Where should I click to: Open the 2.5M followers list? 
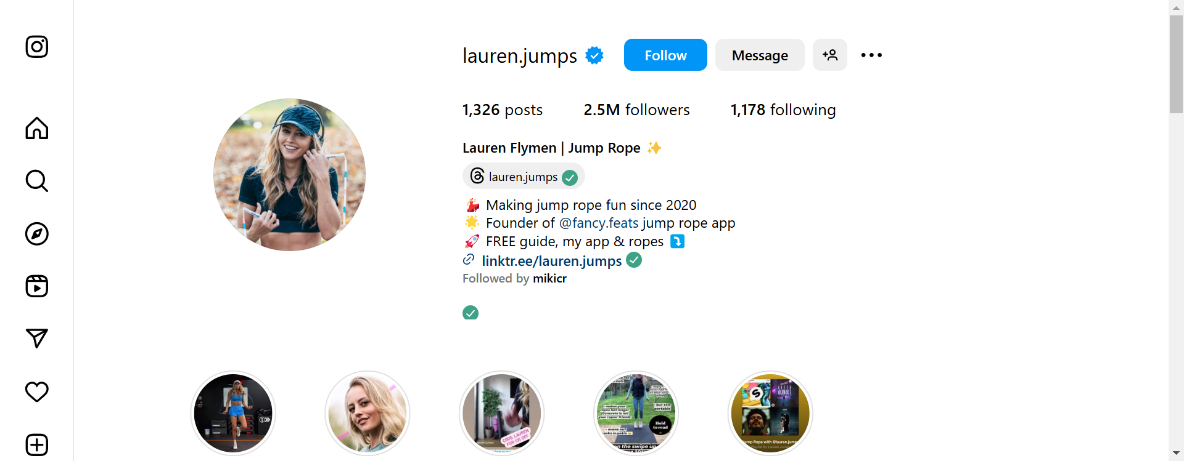(636, 110)
